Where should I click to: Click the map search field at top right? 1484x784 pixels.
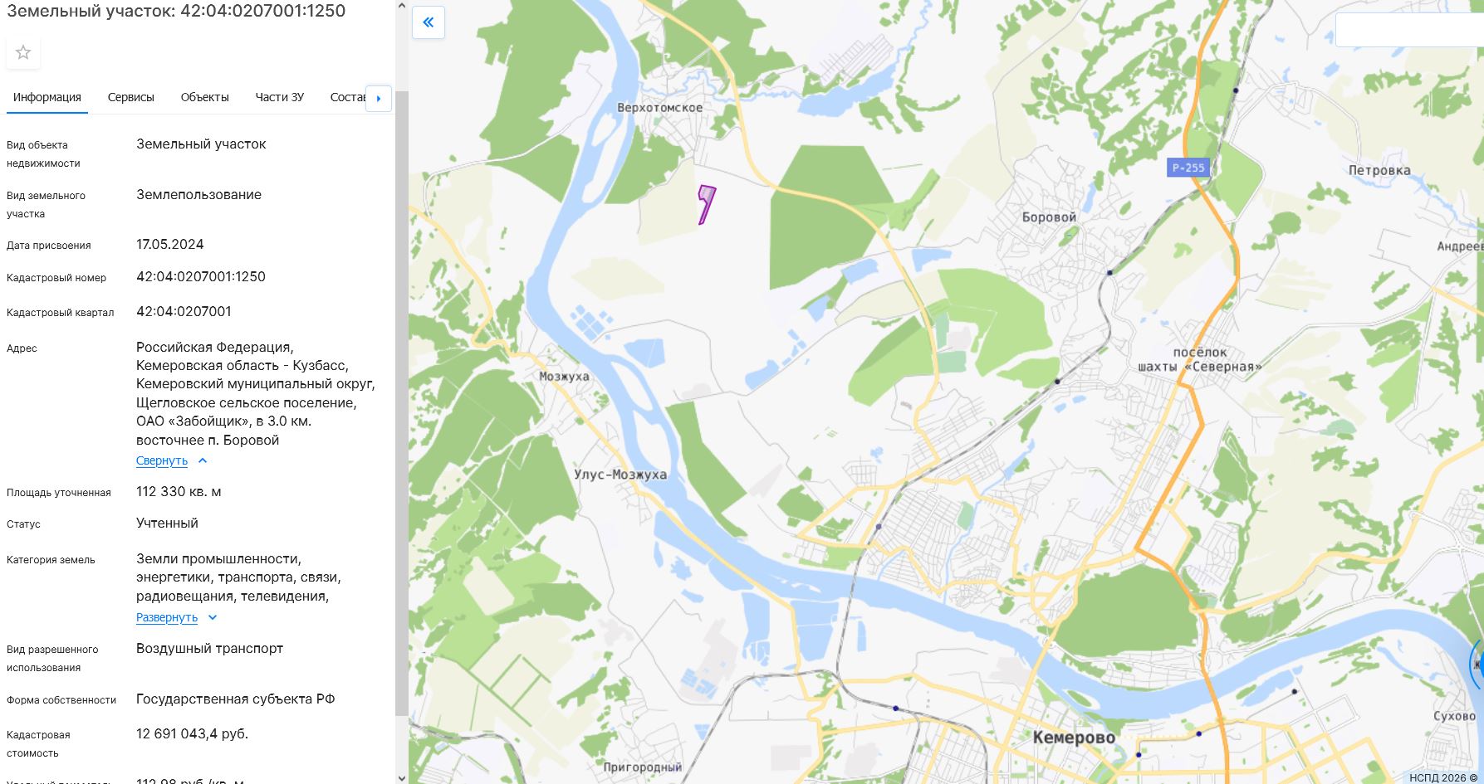click(1409, 30)
